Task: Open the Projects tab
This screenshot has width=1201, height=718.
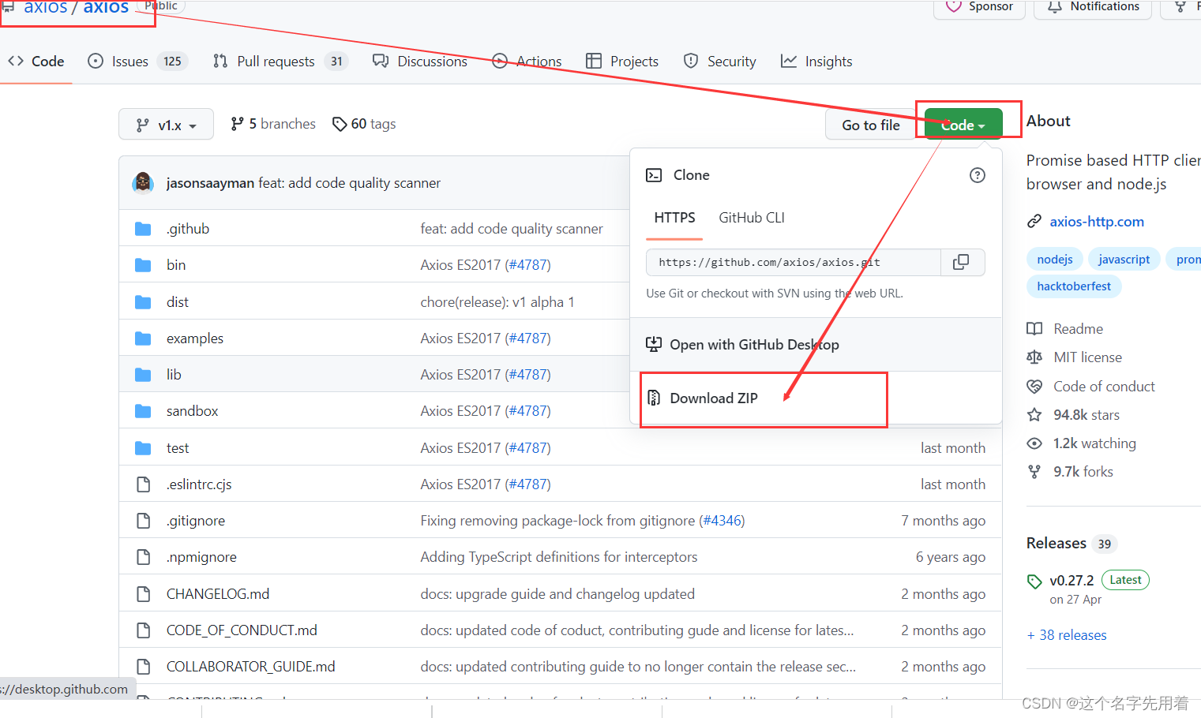Action: 622,62
